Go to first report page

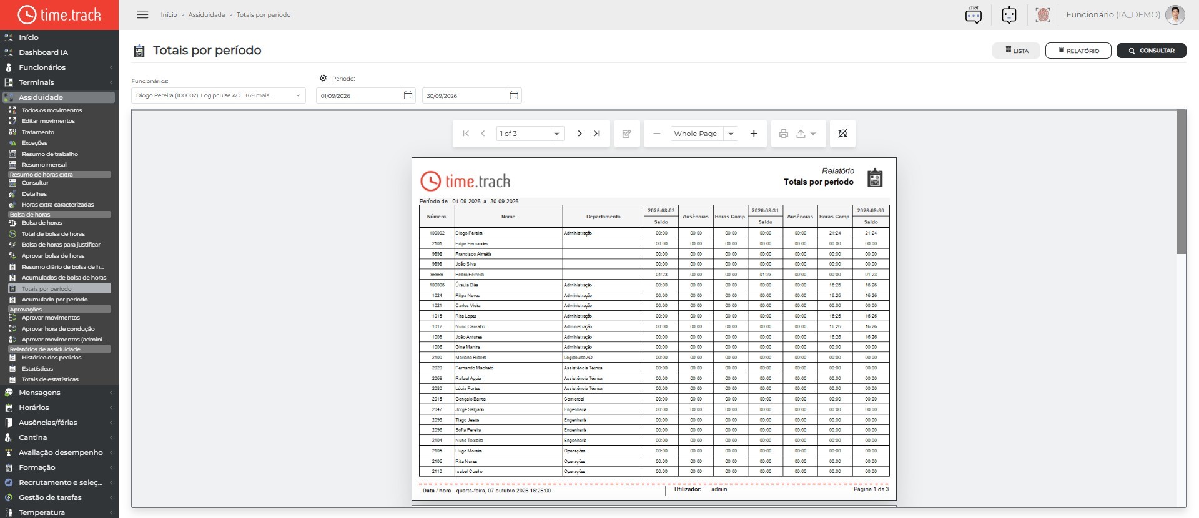pyautogui.click(x=466, y=134)
